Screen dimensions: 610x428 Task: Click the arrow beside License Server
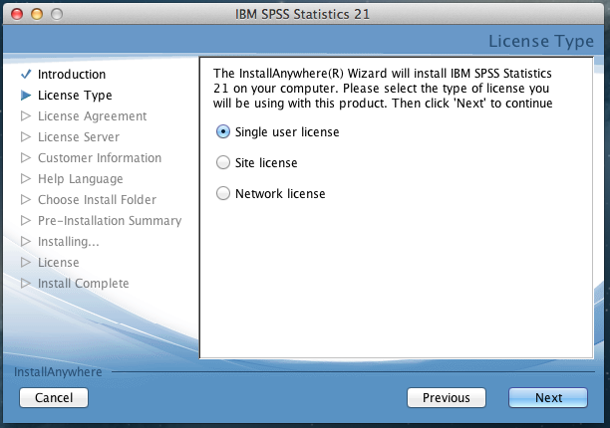[26, 136]
